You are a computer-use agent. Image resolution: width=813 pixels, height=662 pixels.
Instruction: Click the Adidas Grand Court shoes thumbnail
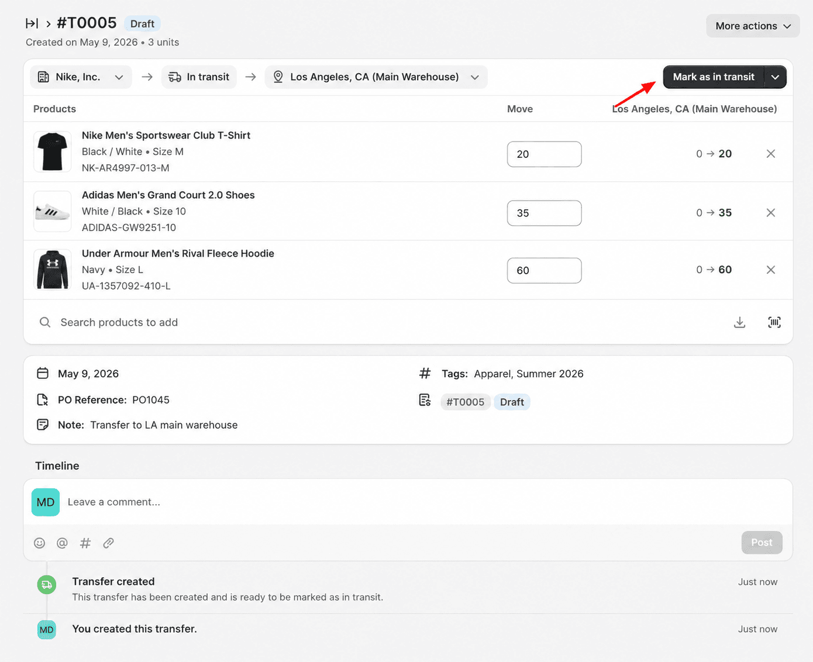(53, 211)
